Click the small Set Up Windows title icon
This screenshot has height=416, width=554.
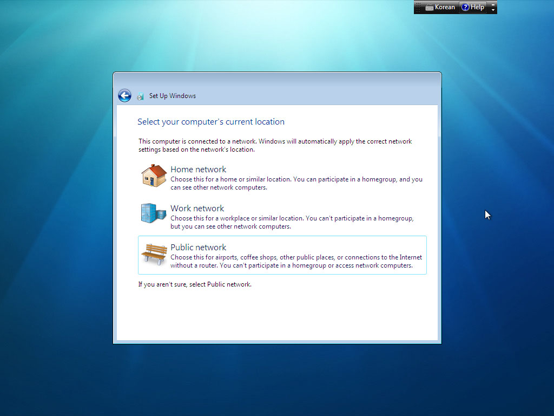[x=141, y=96]
